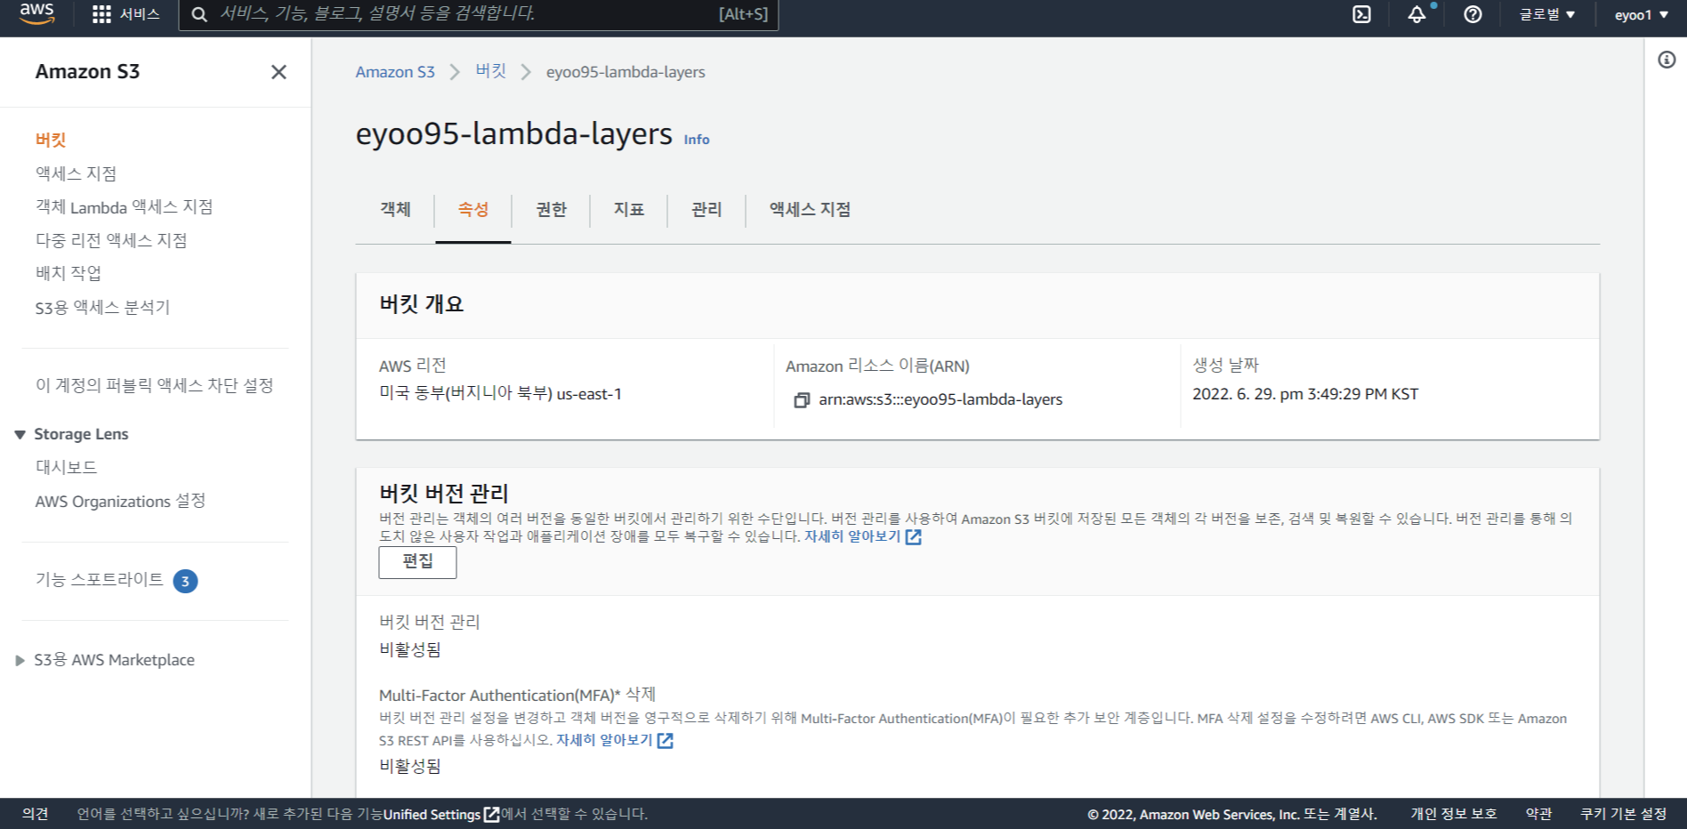This screenshot has width=1687, height=829.
Task: Click 의견 feedback in footer
Action: (35, 814)
